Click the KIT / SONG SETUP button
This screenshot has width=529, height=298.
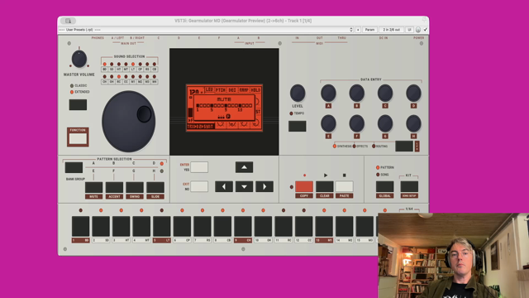(409, 186)
